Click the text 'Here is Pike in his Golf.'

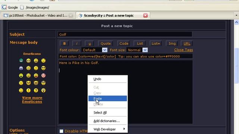pyautogui.click(x=79, y=63)
